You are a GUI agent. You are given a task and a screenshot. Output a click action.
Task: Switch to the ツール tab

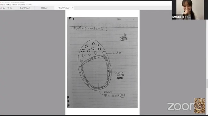pyautogui.click(x=9, y=8)
